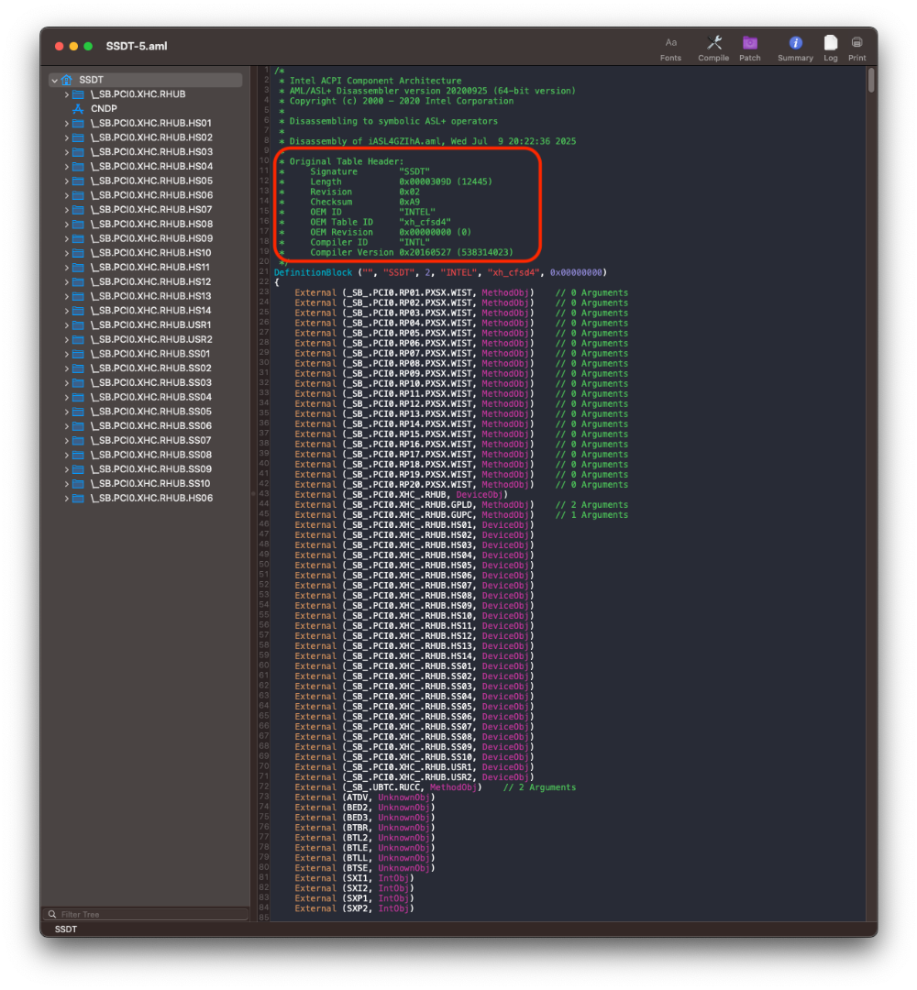Screen dimensions: 917x990
Task: Select \_SB.PCI0.XHC.RHUB.SS05 in sidebar
Action: [151, 412]
